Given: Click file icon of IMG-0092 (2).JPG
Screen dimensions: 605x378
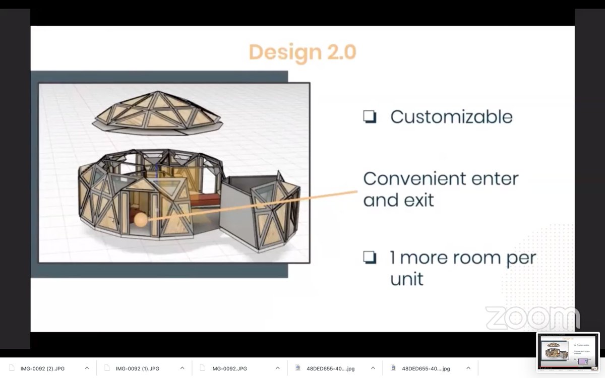Looking at the screenshot, I should (x=12, y=368).
